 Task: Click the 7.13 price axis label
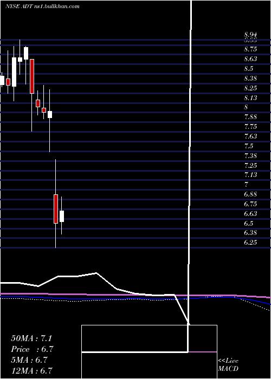250,175
